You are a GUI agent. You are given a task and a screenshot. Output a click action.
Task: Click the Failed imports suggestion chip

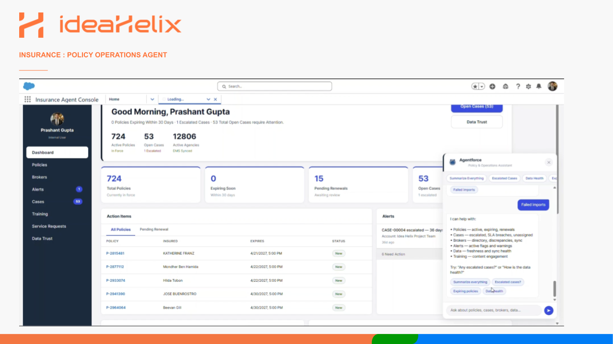point(464,190)
